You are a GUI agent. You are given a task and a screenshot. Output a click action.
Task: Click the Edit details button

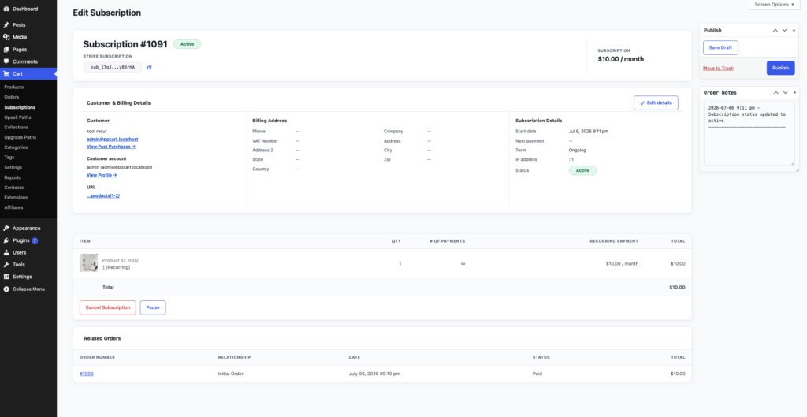[x=656, y=103]
